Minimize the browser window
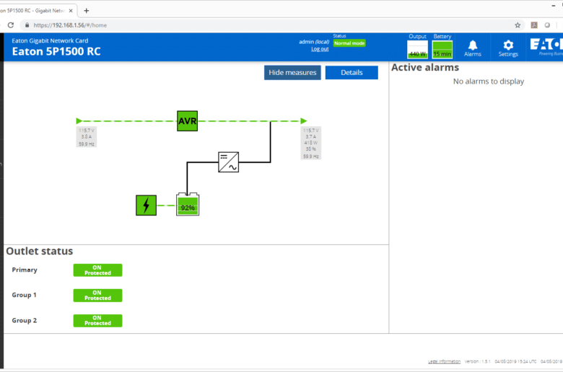Viewport: 563px width, 372px height. point(554,6)
